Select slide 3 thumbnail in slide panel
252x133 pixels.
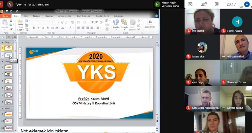tap(8, 67)
